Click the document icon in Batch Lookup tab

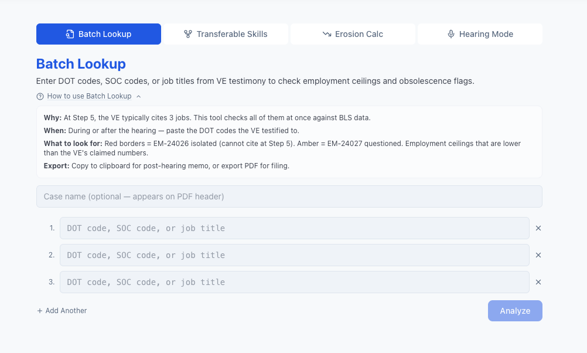pyautogui.click(x=70, y=34)
